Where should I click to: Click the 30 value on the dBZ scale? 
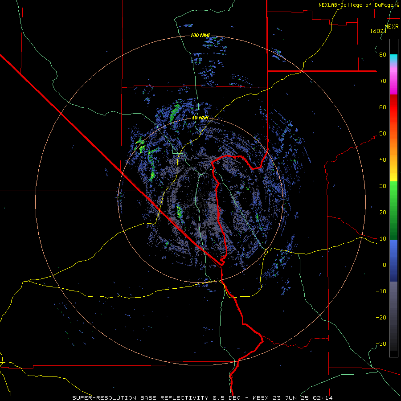[383, 186]
